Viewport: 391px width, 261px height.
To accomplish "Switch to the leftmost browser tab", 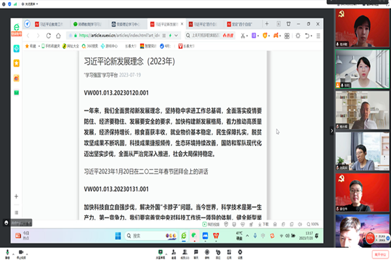I will coord(50,22).
